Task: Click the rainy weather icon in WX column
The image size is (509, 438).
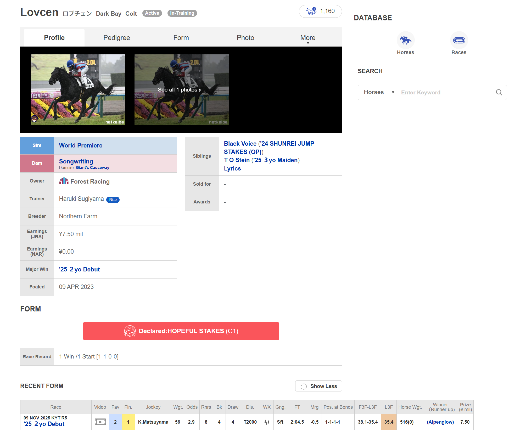Action: [267, 422]
